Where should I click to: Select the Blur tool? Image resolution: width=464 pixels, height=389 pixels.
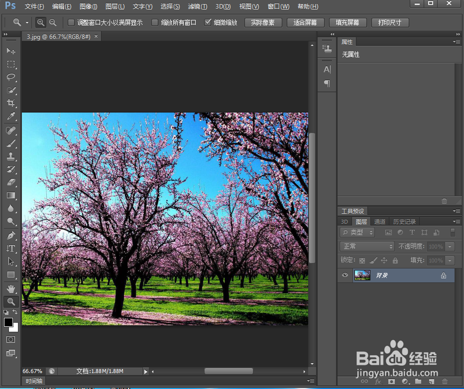[x=11, y=208]
